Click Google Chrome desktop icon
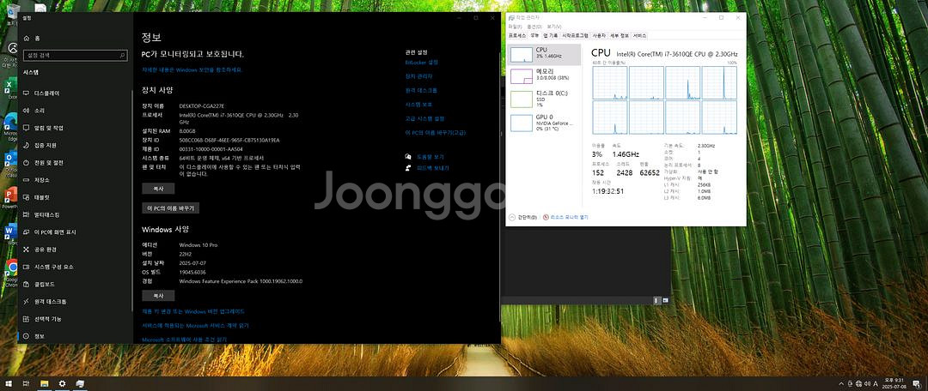This screenshot has width=928, height=391. point(10,273)
